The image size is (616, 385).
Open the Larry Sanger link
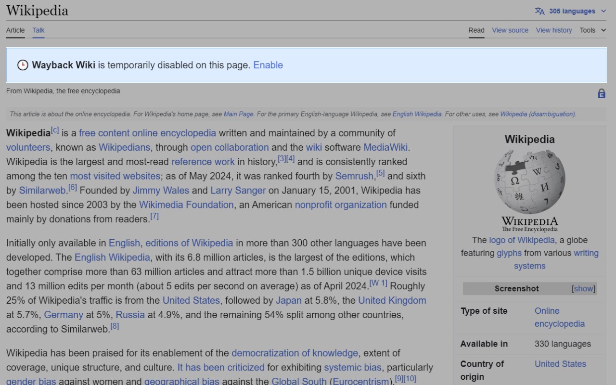[x=238, y=191]
